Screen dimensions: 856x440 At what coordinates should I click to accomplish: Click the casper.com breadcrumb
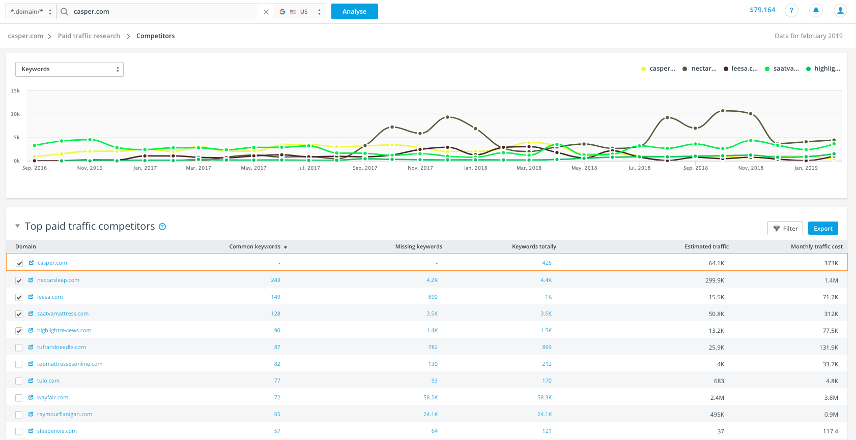point(25,36)
